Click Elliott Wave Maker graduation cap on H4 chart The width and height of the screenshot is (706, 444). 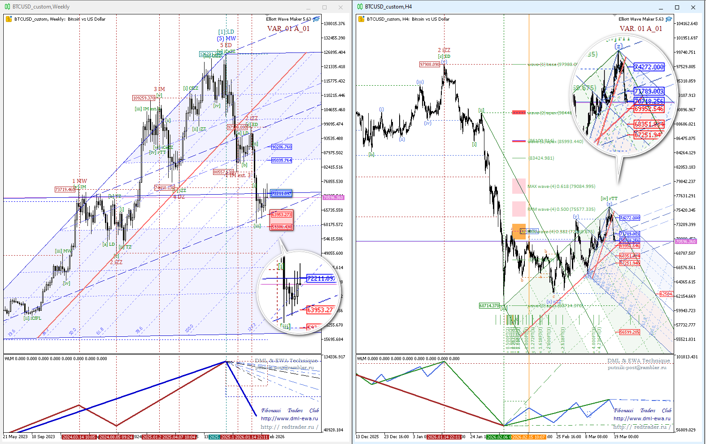click(669, 19)
